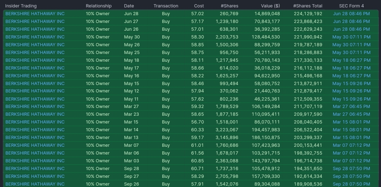Select the value cell 36,392,285
381x187 pixels.
(267, 29)
